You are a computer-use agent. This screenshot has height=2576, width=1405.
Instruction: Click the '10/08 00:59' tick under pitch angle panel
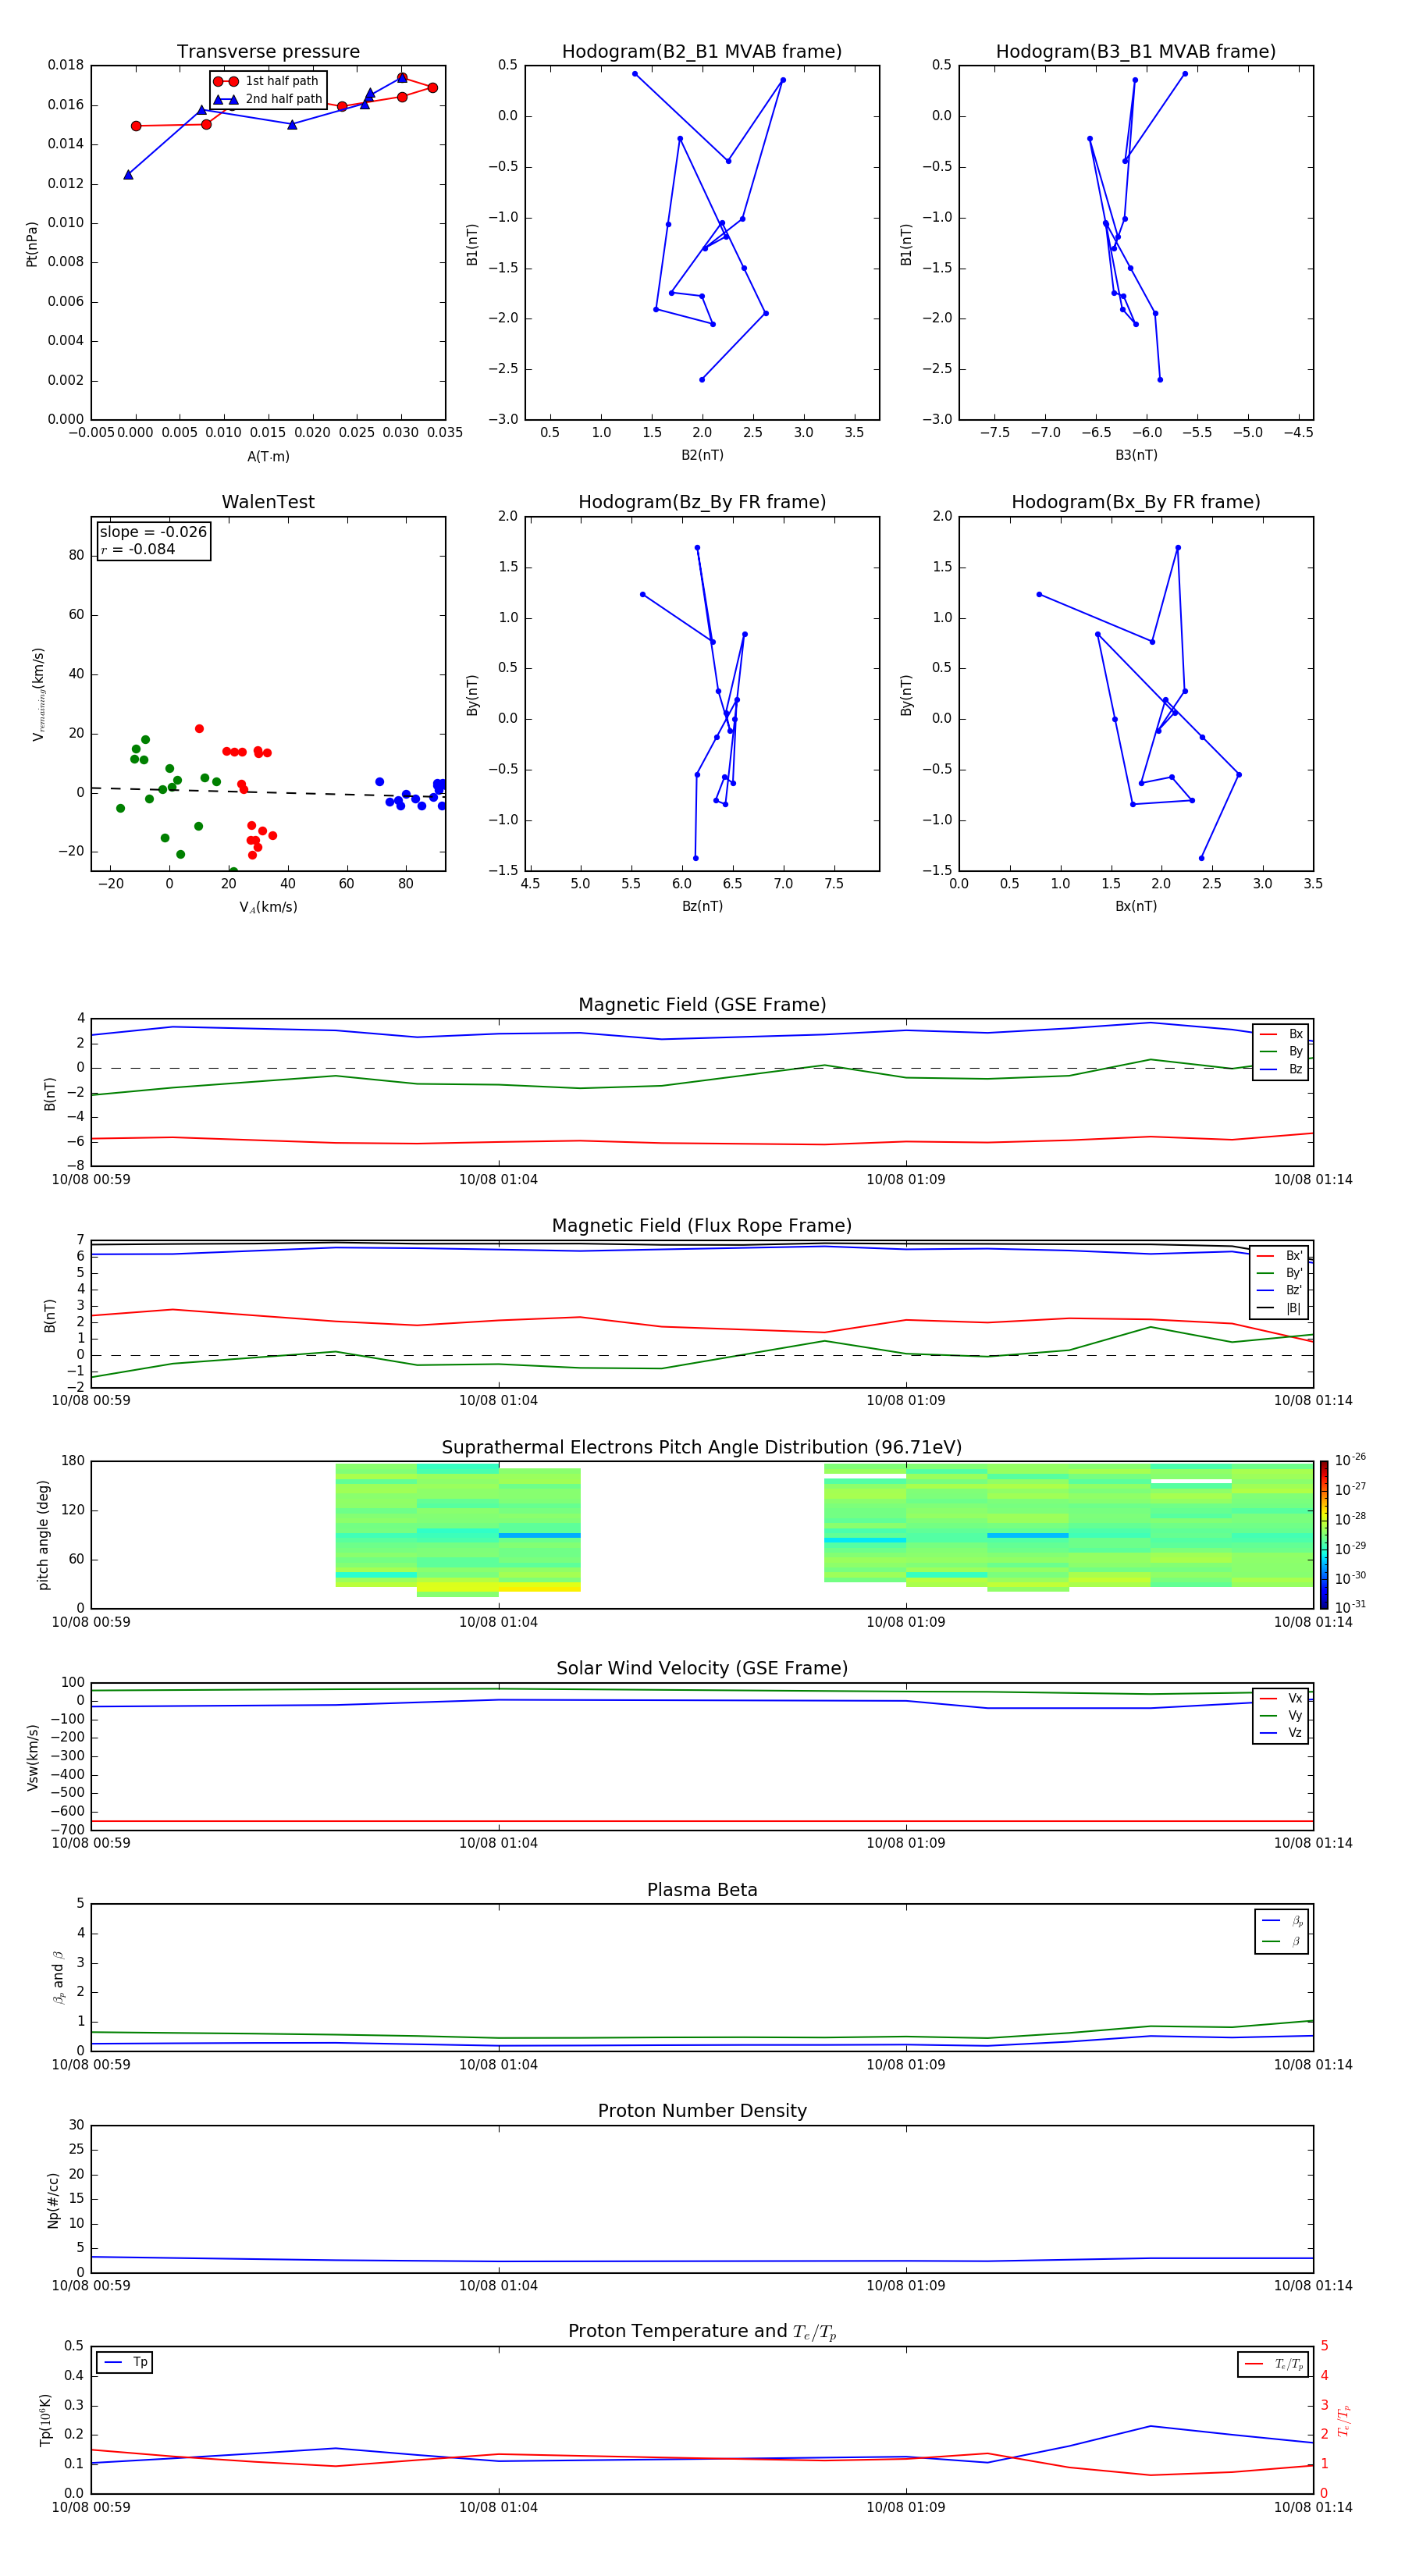pos(91,1622)
